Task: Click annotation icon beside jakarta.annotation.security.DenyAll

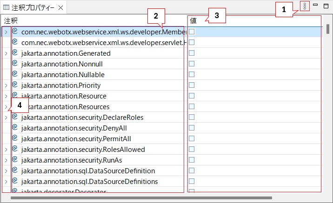Action: [15, 128]
